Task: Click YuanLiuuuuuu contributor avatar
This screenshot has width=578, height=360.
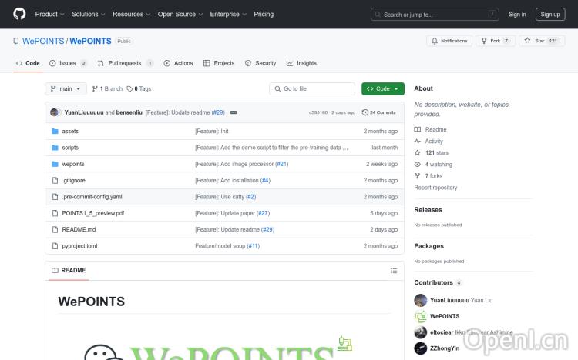Action: pos(420,300)
